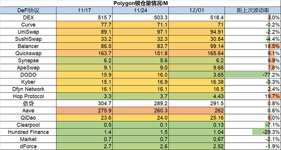Select ApeSwap value 9.66
The height and width of the screenshot is (150, 281).
tap(197, 67)
